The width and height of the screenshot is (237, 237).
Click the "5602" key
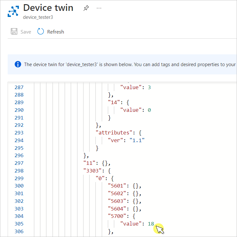click(117, 194)
